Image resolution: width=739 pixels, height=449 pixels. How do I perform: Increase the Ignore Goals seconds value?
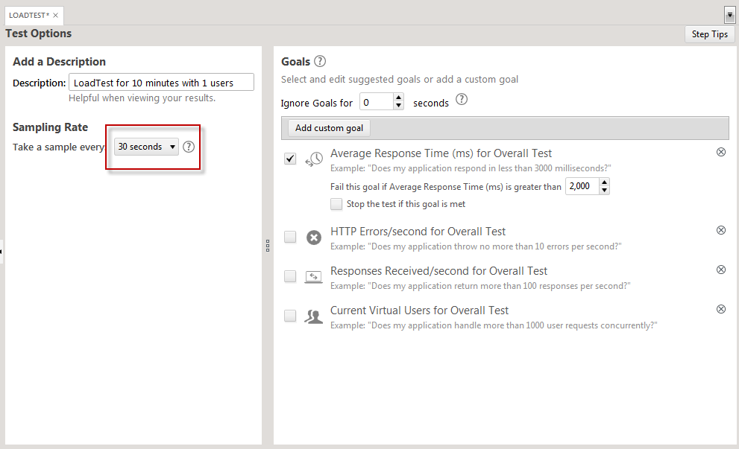pos(399,98)
